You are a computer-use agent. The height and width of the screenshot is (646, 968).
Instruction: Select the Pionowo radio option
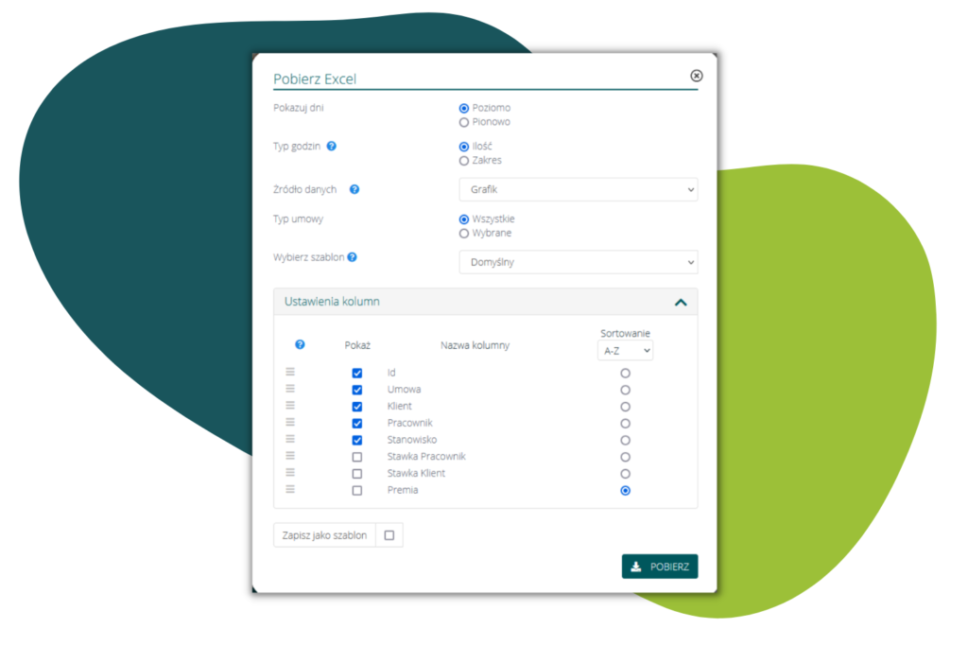tap(464, 122)
